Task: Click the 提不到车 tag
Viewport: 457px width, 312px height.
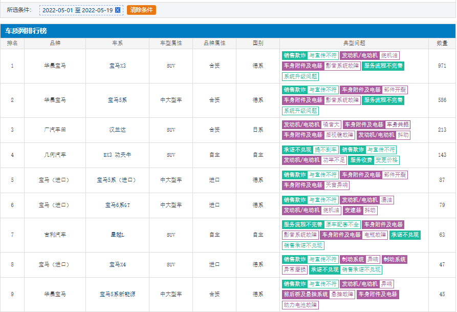Action: [x=325, y=150]
